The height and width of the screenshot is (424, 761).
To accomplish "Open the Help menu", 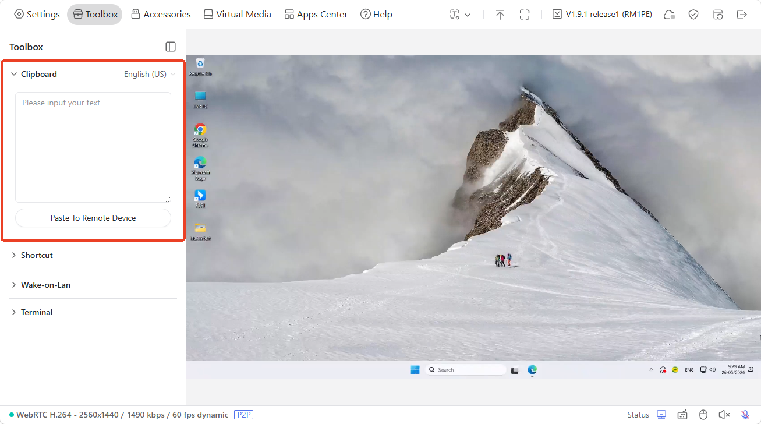I will coord(376,15).
